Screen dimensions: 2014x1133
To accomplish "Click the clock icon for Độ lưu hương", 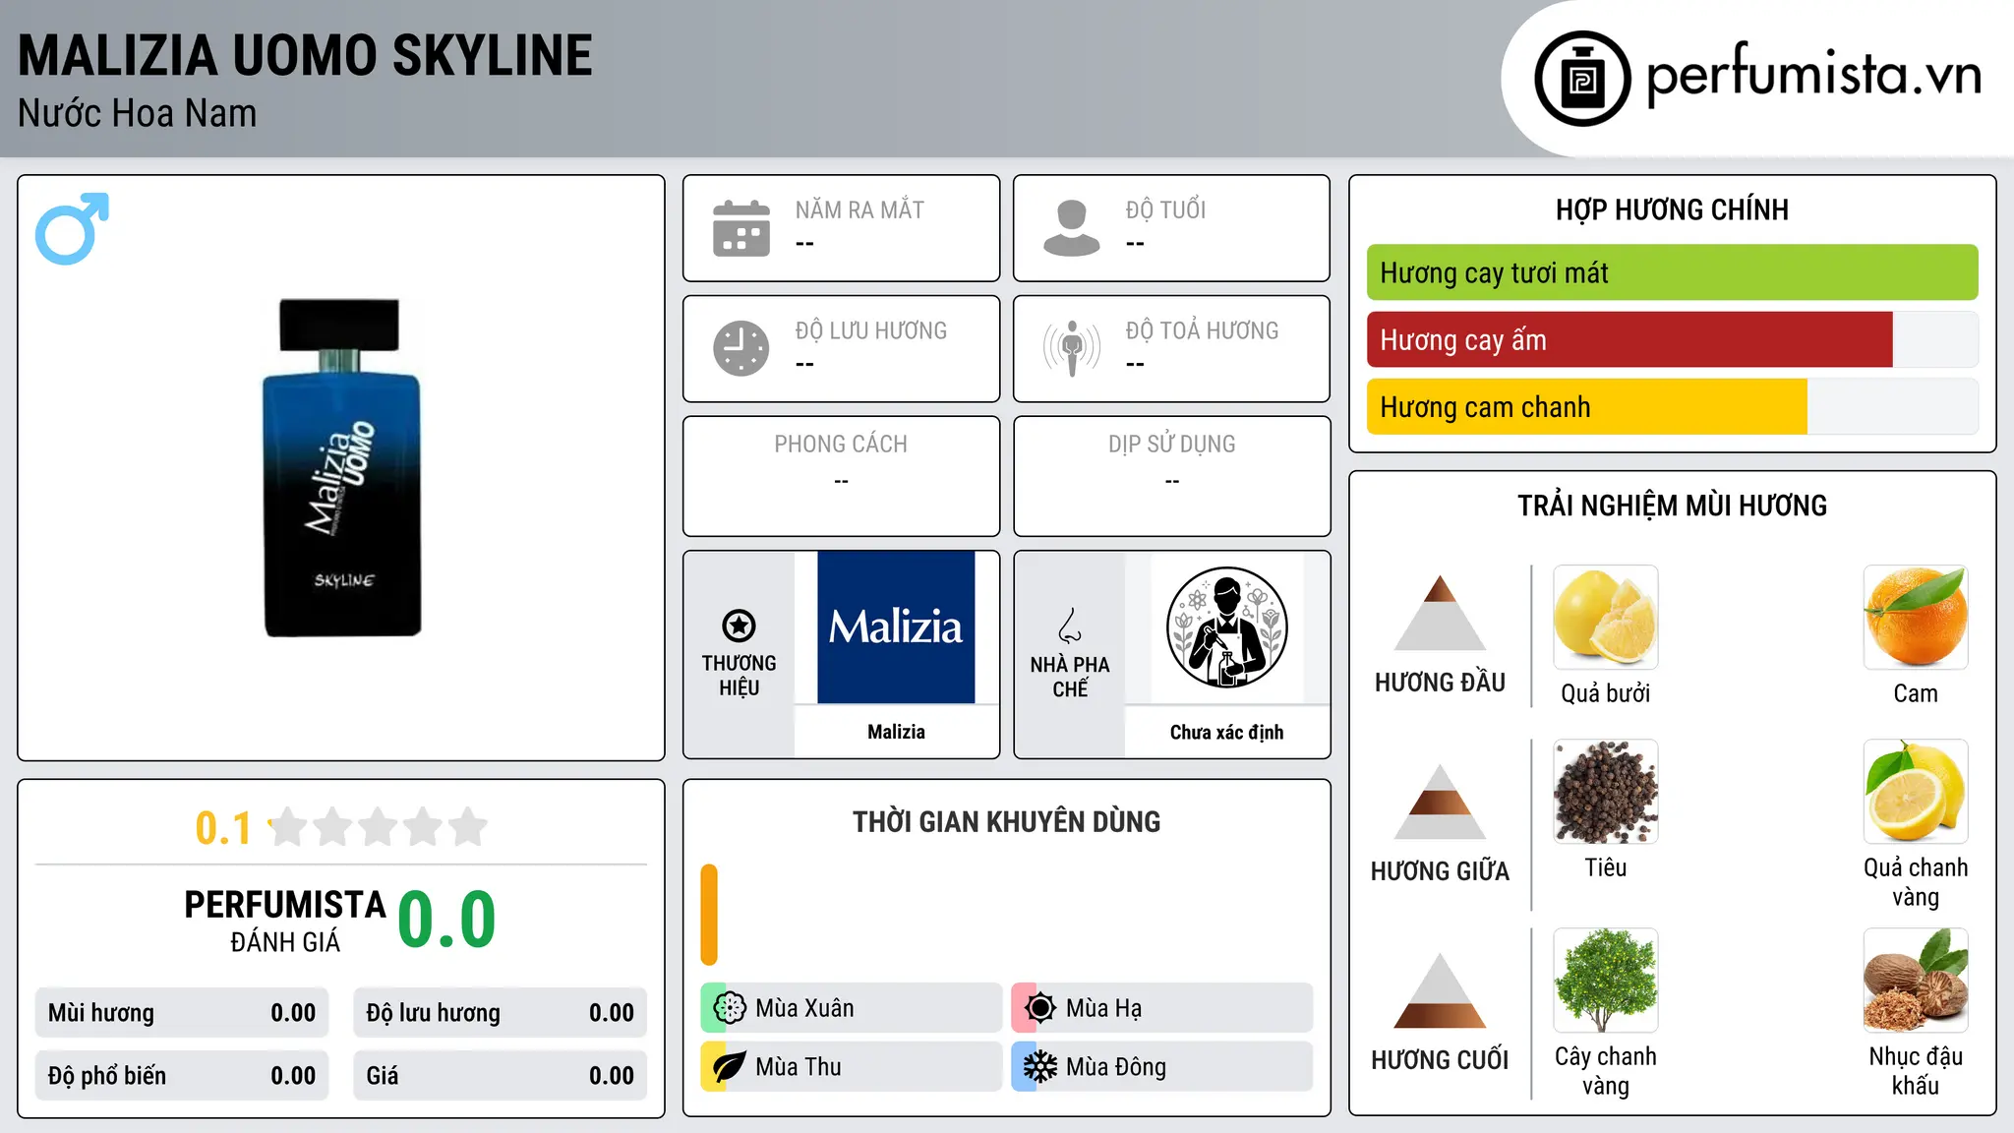I will click(741, 348).
